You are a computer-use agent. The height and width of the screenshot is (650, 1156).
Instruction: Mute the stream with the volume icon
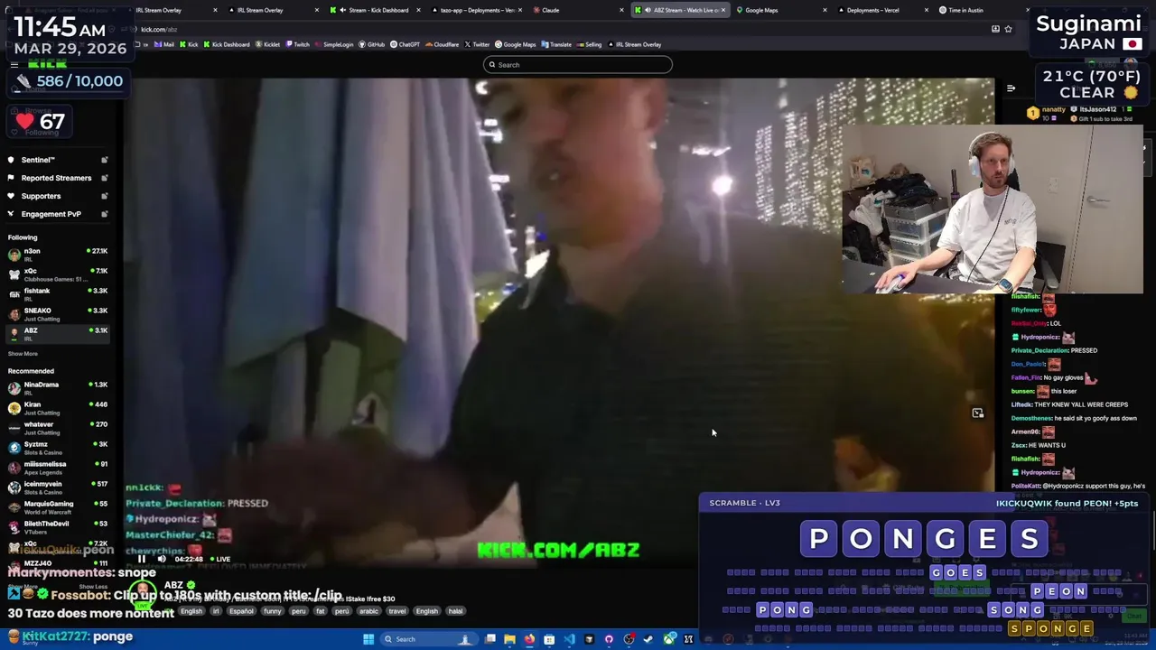point(162,559)
